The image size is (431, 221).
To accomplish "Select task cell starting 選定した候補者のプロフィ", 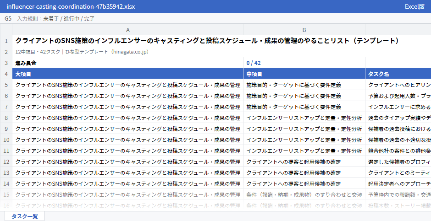I will click(398, 162).
